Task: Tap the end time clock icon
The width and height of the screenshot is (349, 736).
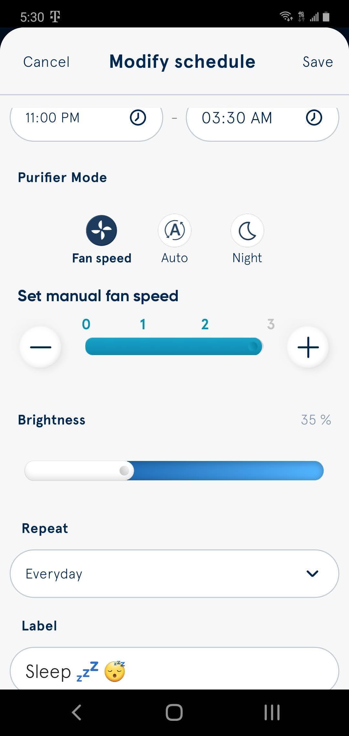Action: point(314,118)
